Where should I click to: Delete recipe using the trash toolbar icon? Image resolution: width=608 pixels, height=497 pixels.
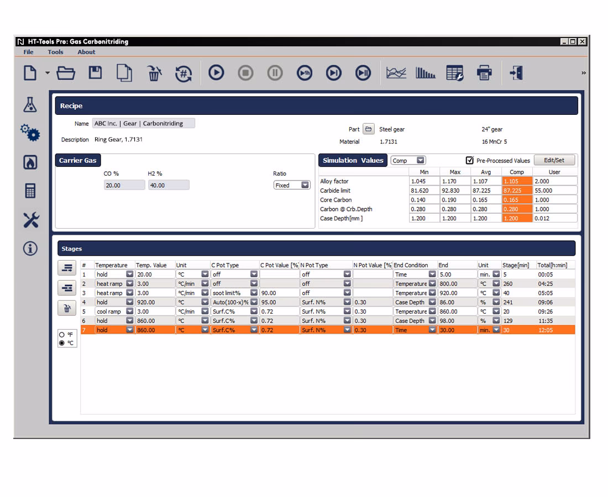point(154,72)
